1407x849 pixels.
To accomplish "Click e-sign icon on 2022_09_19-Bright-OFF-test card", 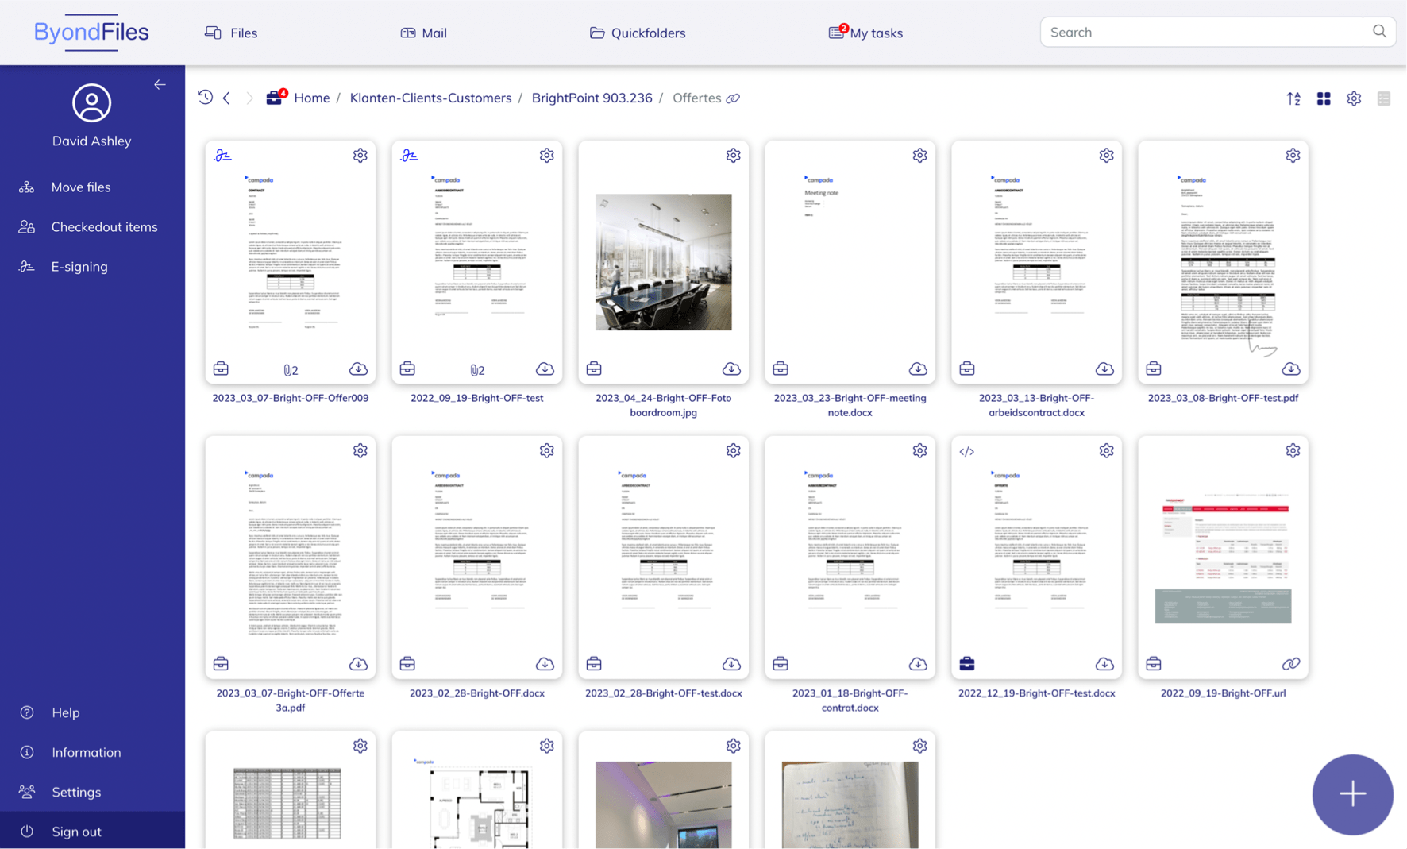I will click(x=409, y=156).
